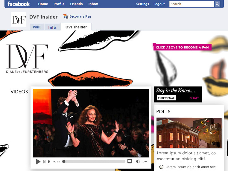The width and height of the screenshot is (228, 171).
Task: Open Settings in the top bar
Action: pyautogui.click(x=142, y=4)
